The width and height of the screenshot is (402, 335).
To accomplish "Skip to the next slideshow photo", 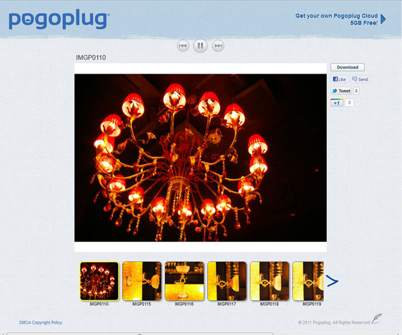I will click(x=218, y=46).
